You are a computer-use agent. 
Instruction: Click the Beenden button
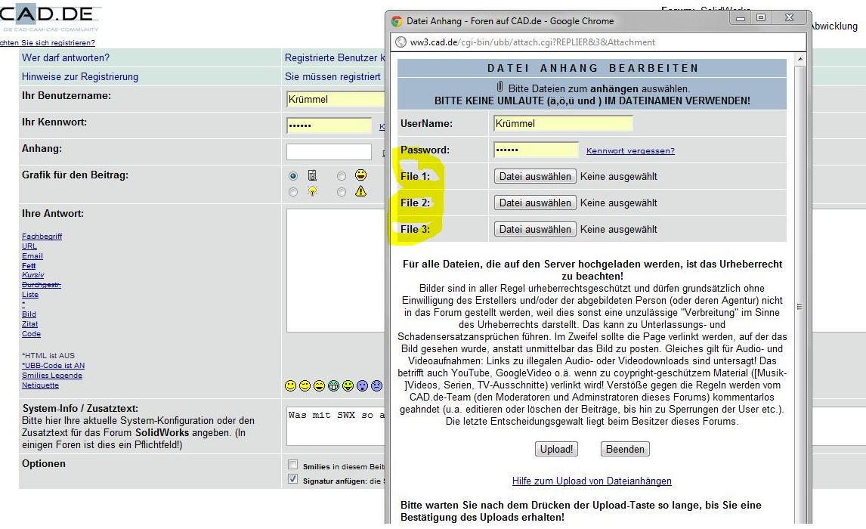pos(625,449)
